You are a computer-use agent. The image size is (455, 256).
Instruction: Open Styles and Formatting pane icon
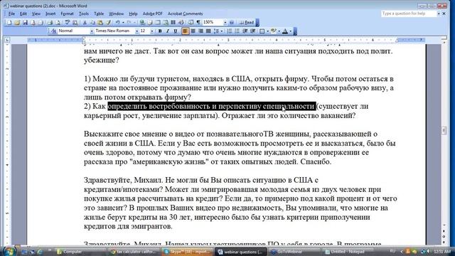point(53,31)
